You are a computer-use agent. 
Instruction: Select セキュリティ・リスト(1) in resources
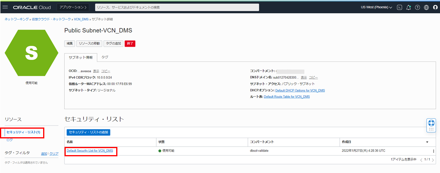pos(23,133)
